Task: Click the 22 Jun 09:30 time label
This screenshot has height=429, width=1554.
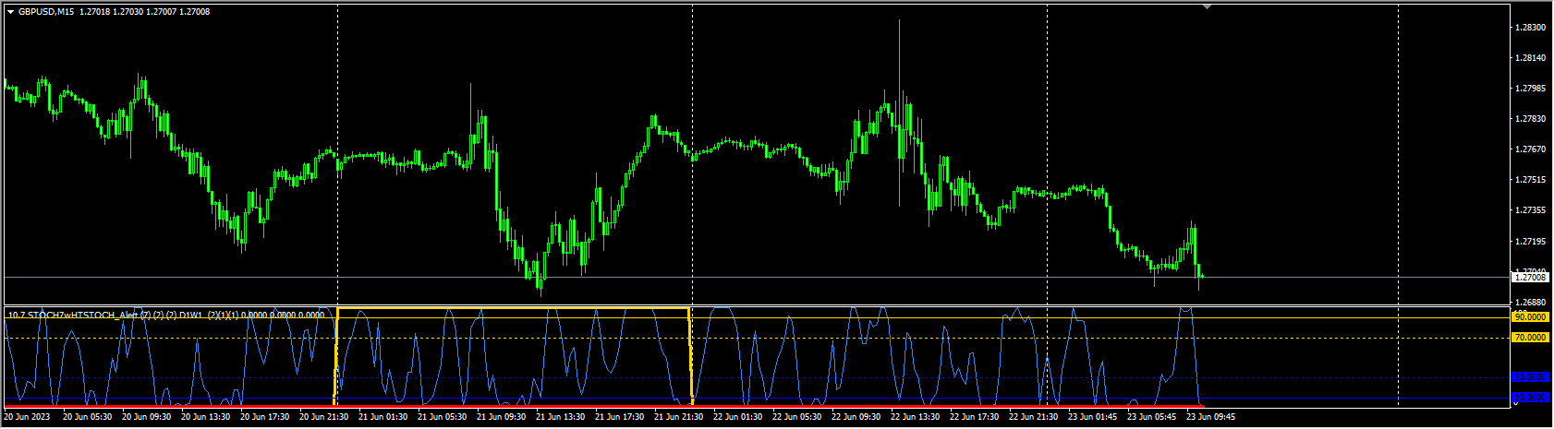Action: (856, 417)
